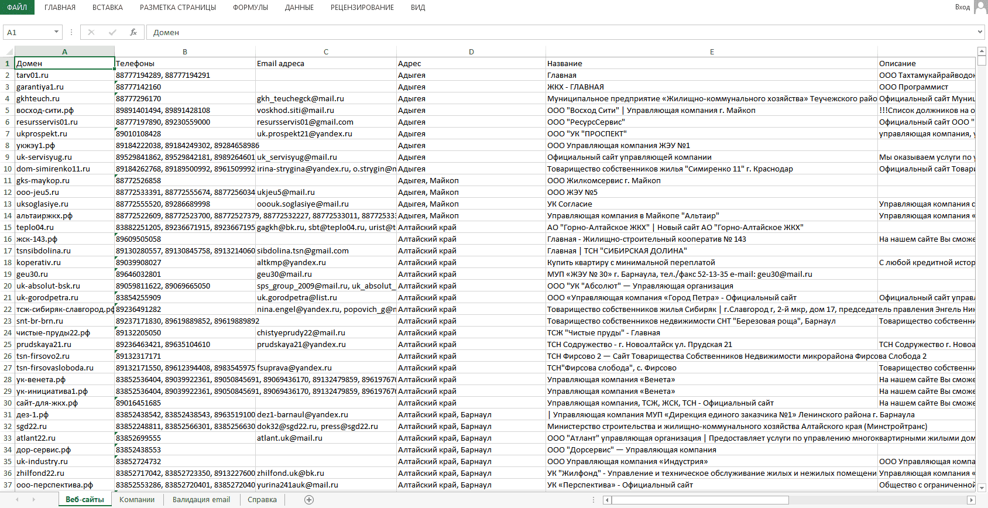This screenshot has height=508, width=988.
Task: Select cell with gkhteuch.ru domain
Action: [x=64, y=98]
